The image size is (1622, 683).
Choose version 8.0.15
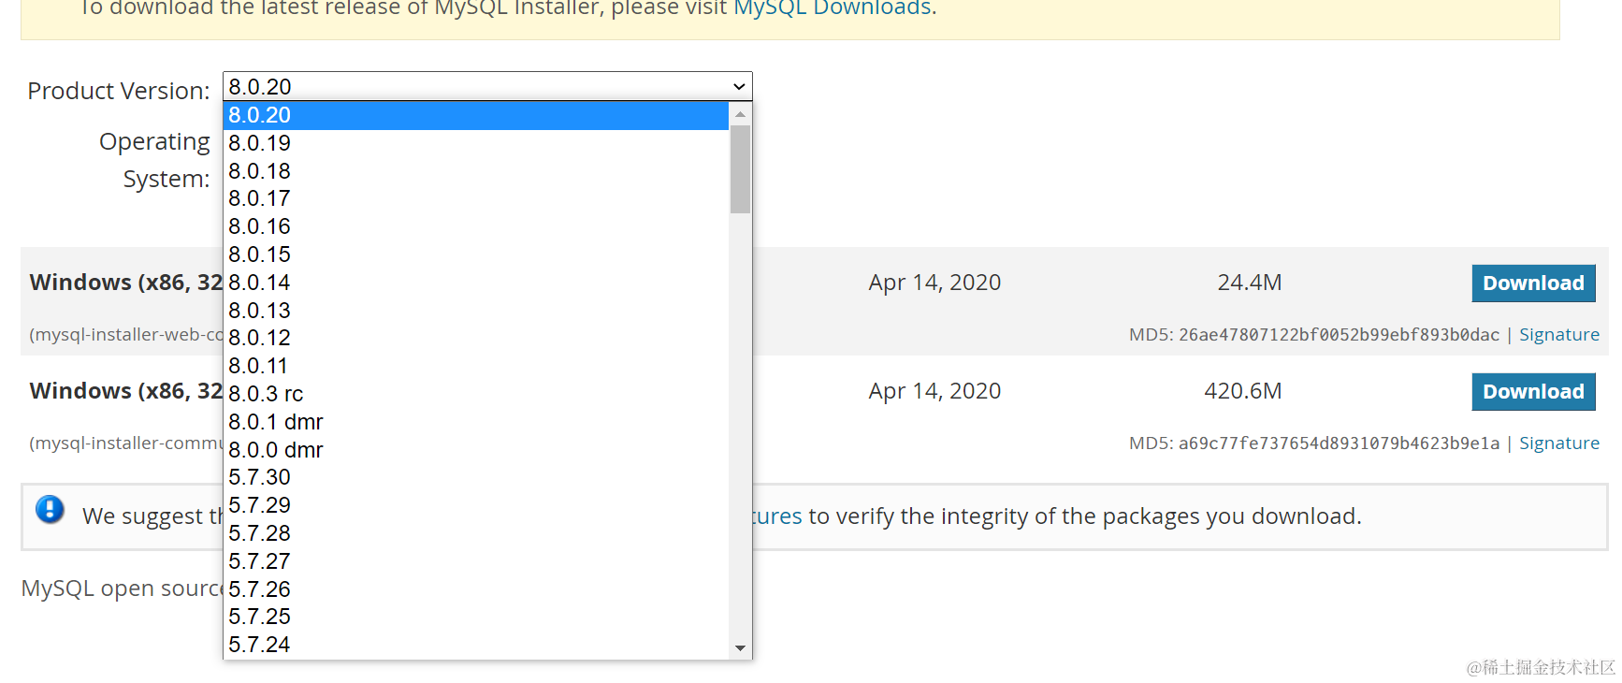click(x=476, y=254)
